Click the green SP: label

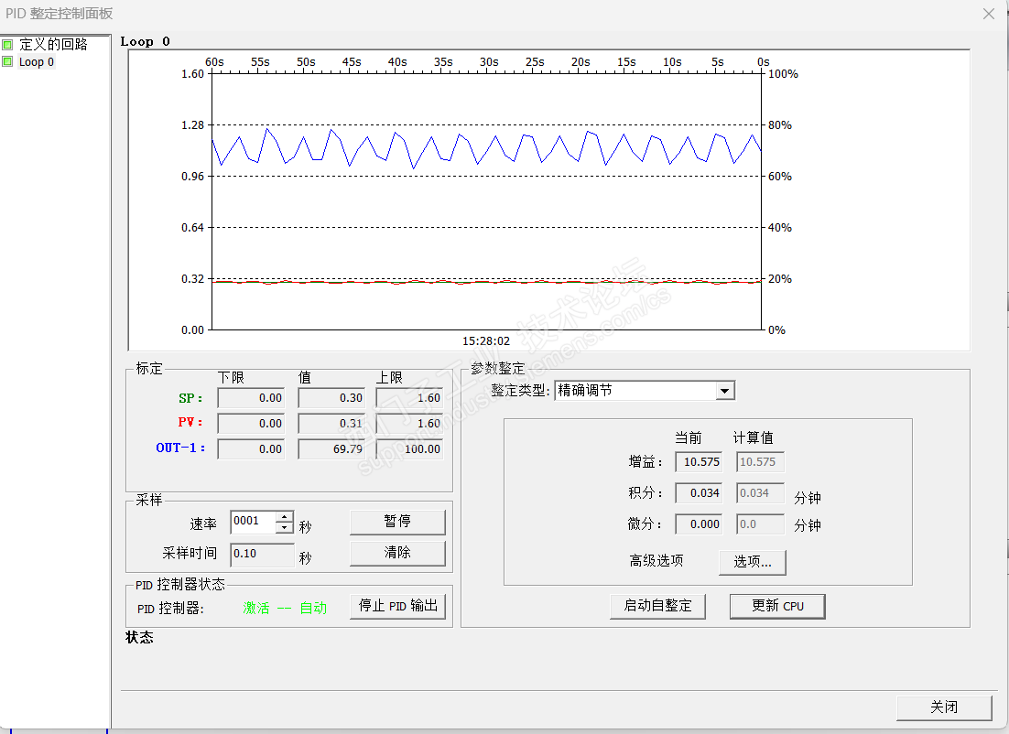(x=190, y=398)
